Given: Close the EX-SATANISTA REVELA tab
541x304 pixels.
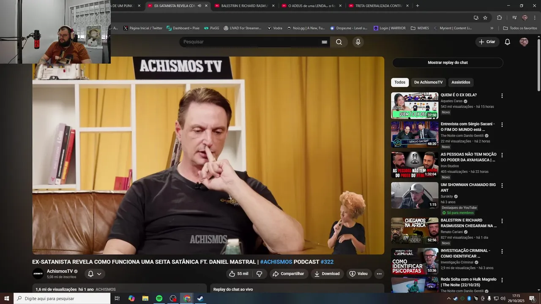Looking at the screenshot, I should coord(206,5).
